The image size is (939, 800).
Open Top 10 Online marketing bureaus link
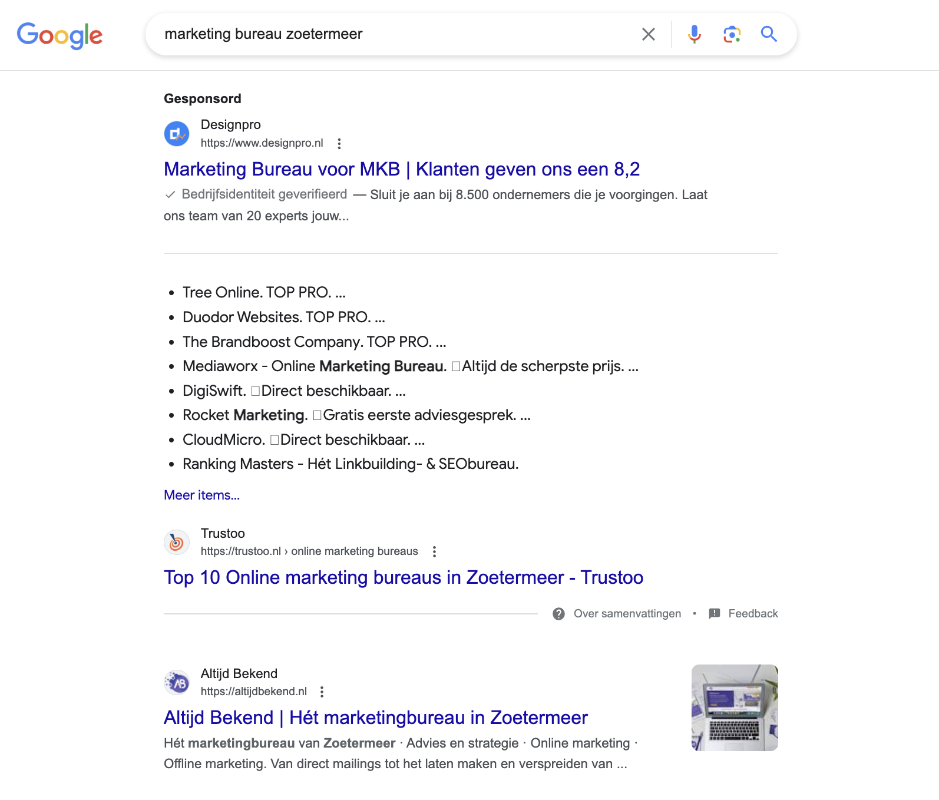pyautogui.click(x=403, y=578)
